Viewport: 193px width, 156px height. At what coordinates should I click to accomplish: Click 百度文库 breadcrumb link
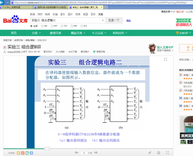point(7,40)
